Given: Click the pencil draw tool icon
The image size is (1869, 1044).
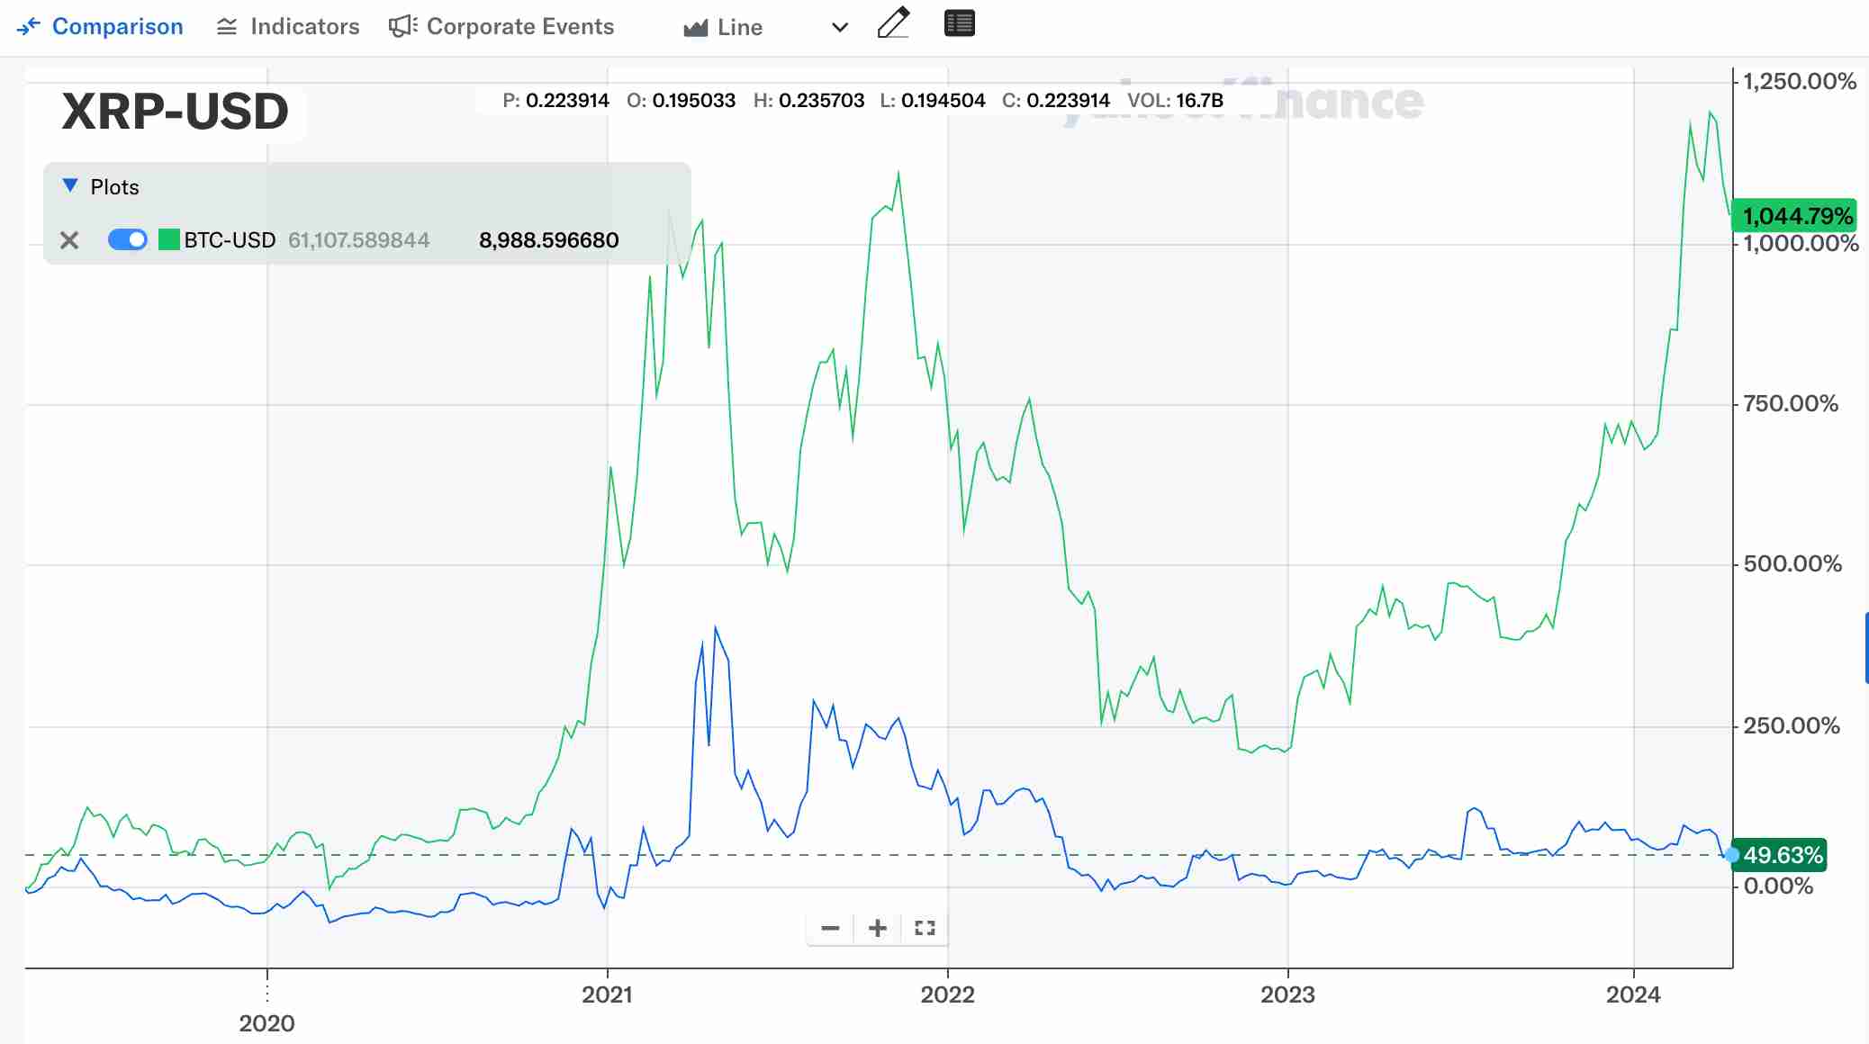Looking at the screenshot, I should point(893,23).
